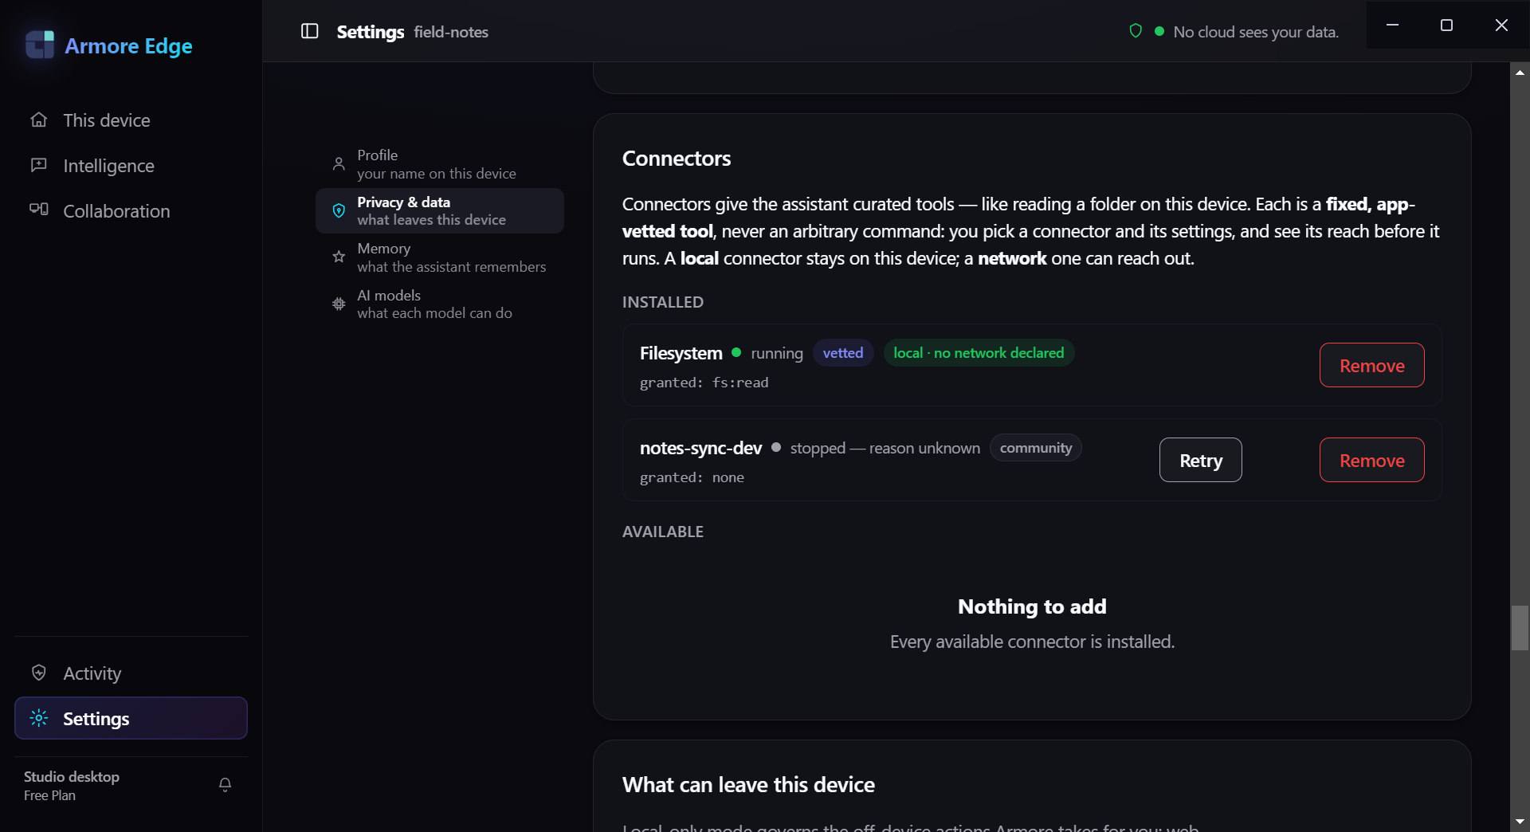Open Collaboration section

pos(131,210)
